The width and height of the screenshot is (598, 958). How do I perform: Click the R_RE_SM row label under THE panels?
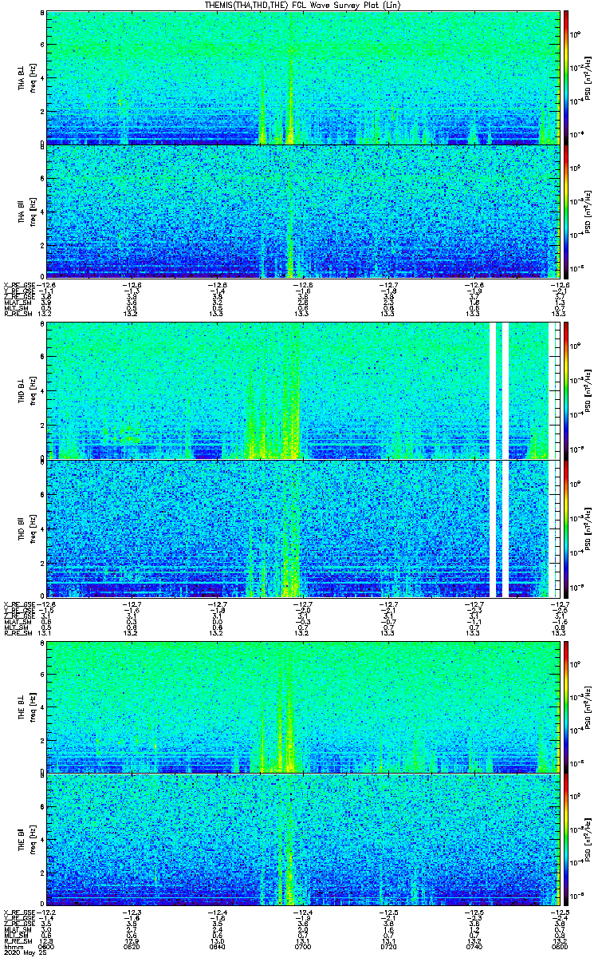[18, 941]
